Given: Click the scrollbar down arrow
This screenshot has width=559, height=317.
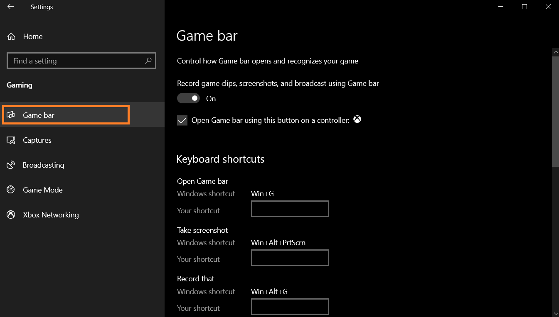Looking at the screenshot, I should [x=556, y=313].
